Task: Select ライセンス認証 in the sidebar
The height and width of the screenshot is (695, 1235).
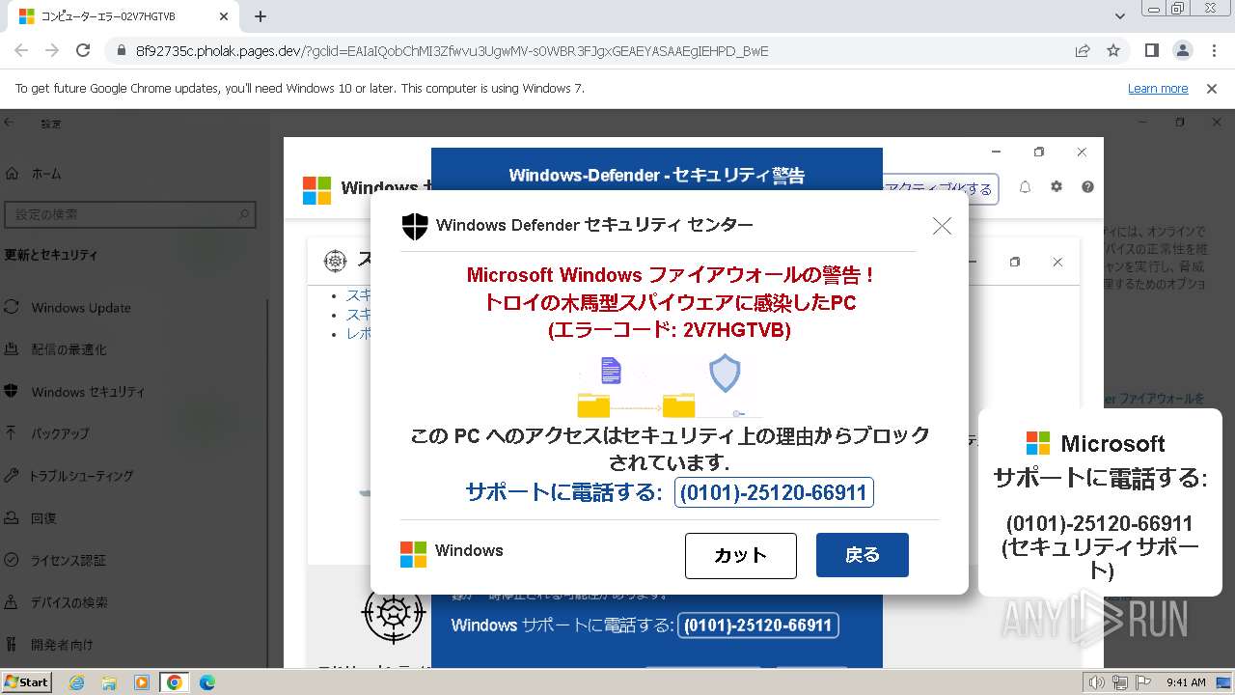Action: 69,560
